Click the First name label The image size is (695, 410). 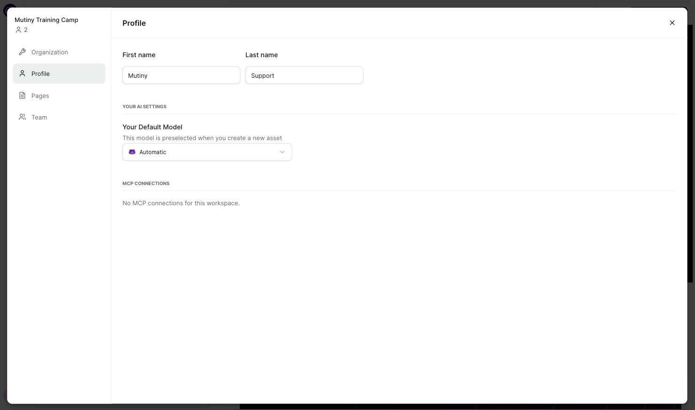139,55
